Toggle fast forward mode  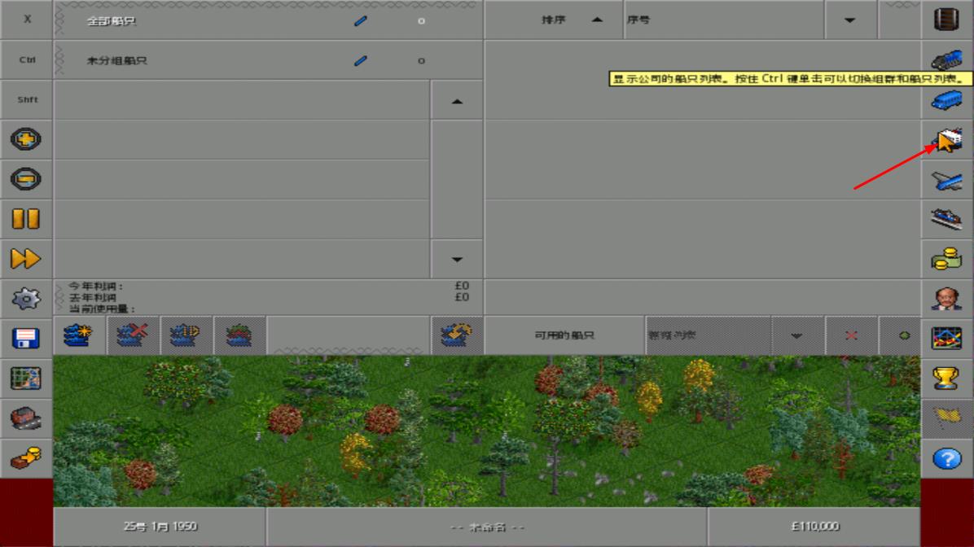click(x=26, y=259)
